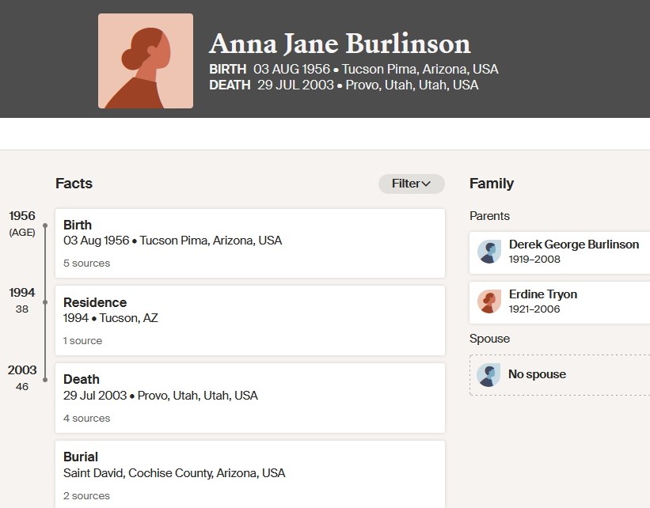
Task: Select the 1956 timeline marker
Action: [45, 226]
